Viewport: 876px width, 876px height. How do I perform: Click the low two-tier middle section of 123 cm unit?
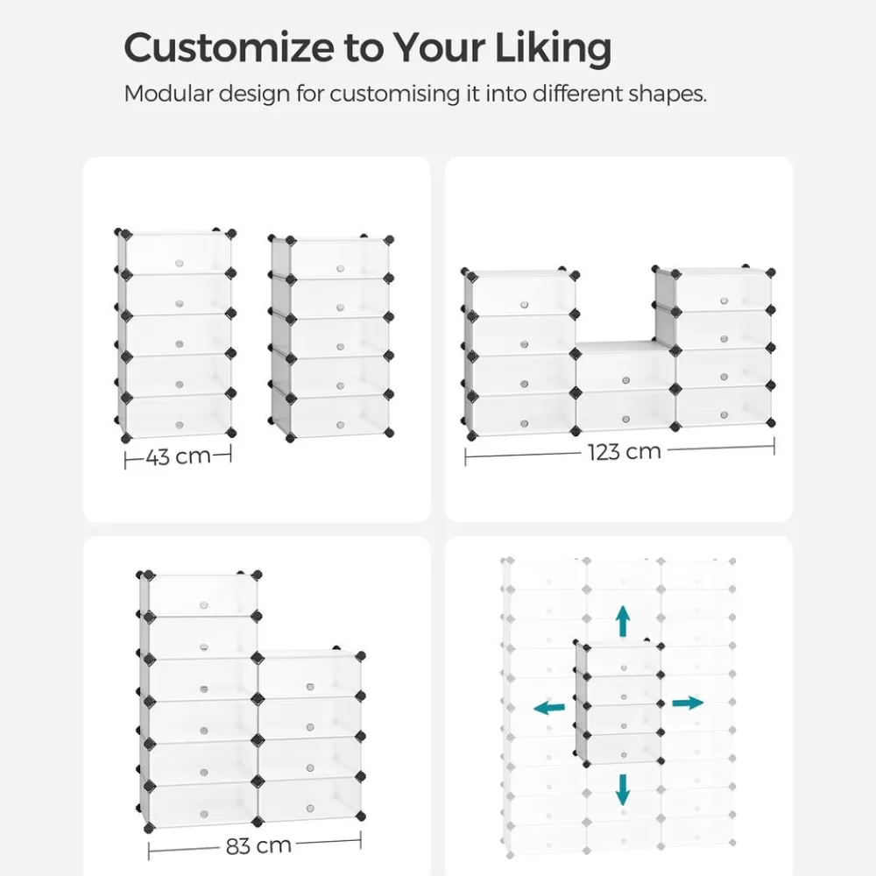tap(625, 387)
